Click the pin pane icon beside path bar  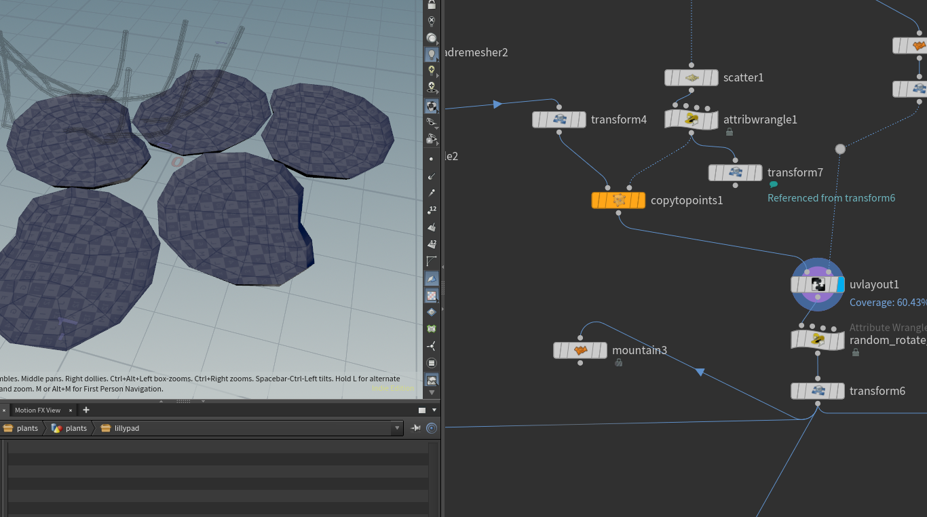tap(415, 428)
